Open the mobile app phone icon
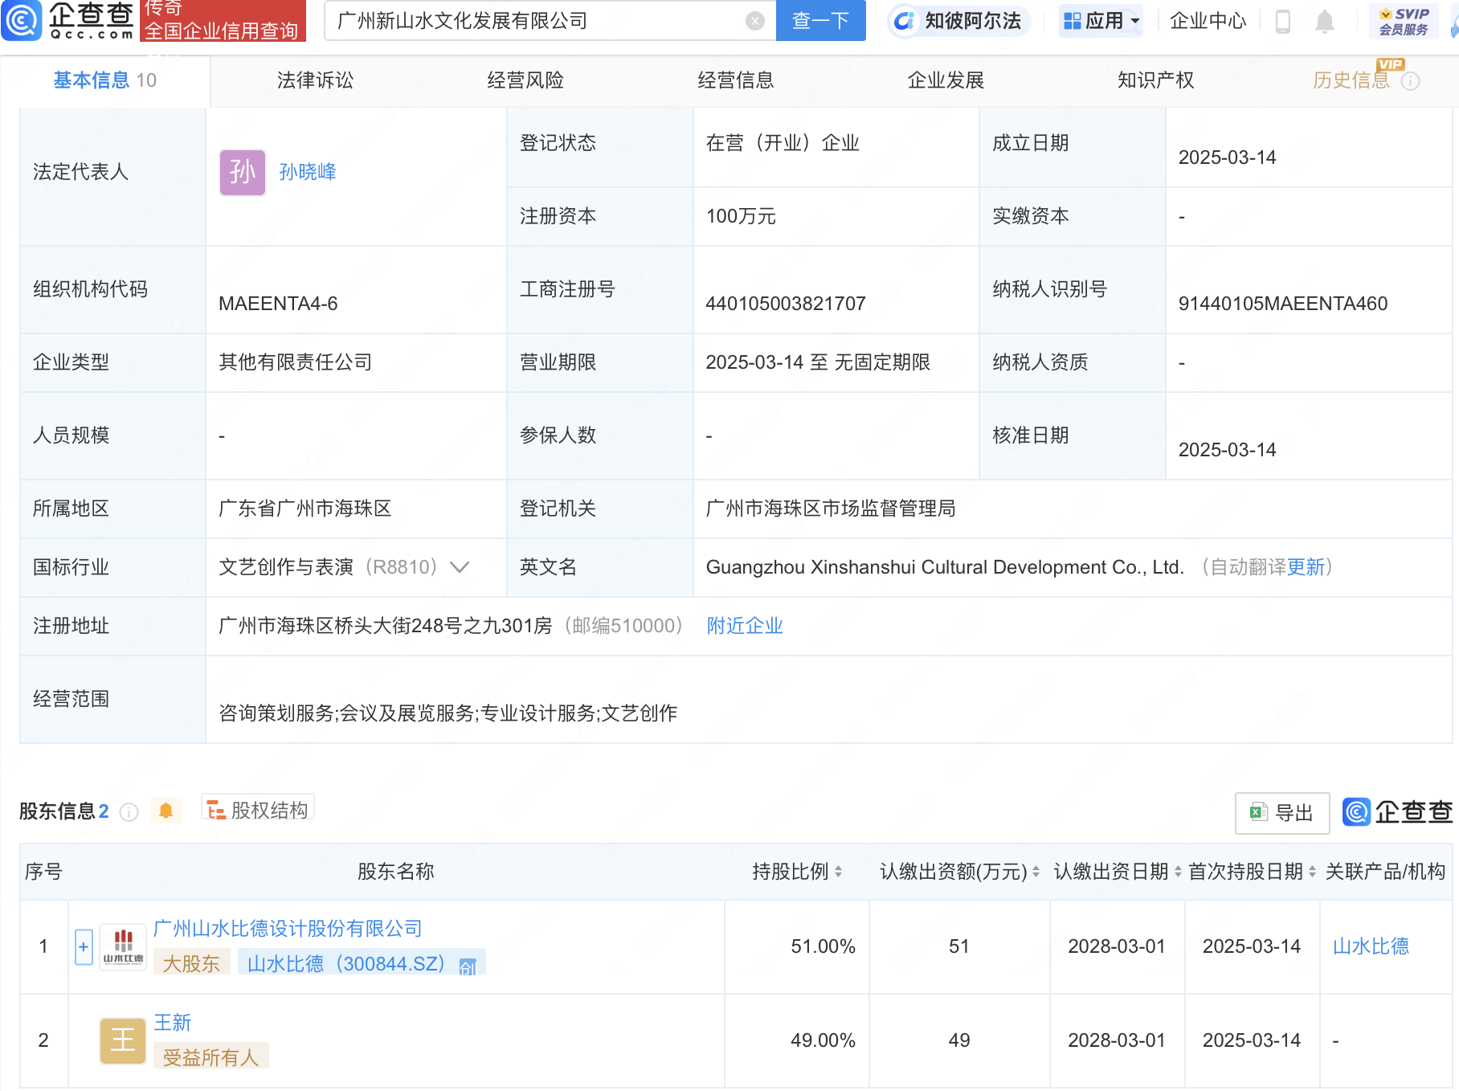The image size is (1459, 1091). (x=1283, y=22)
